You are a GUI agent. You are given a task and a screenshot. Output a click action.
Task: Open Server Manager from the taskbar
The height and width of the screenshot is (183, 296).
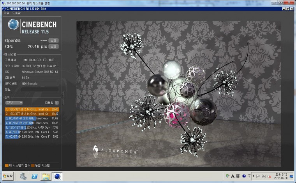click(23, 176)
